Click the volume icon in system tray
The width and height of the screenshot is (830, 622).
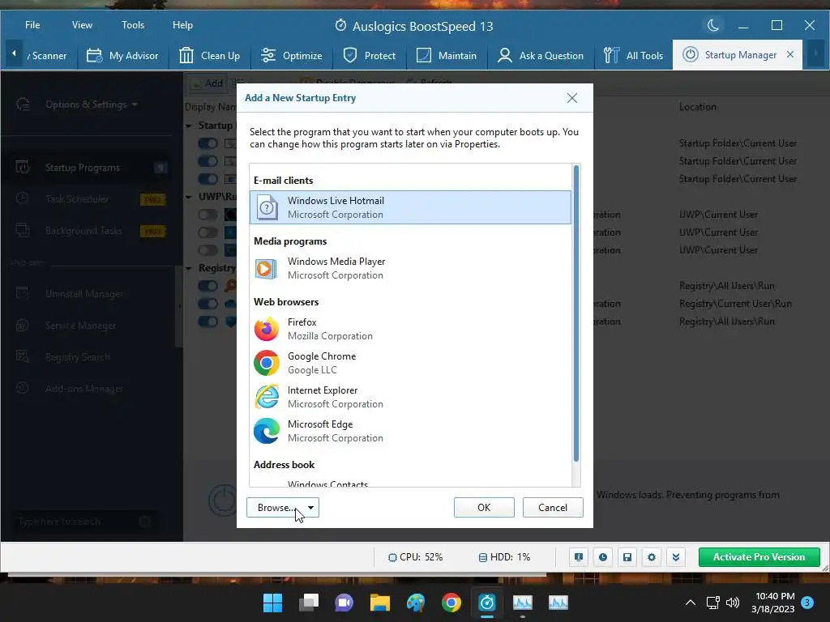point(733,603)
